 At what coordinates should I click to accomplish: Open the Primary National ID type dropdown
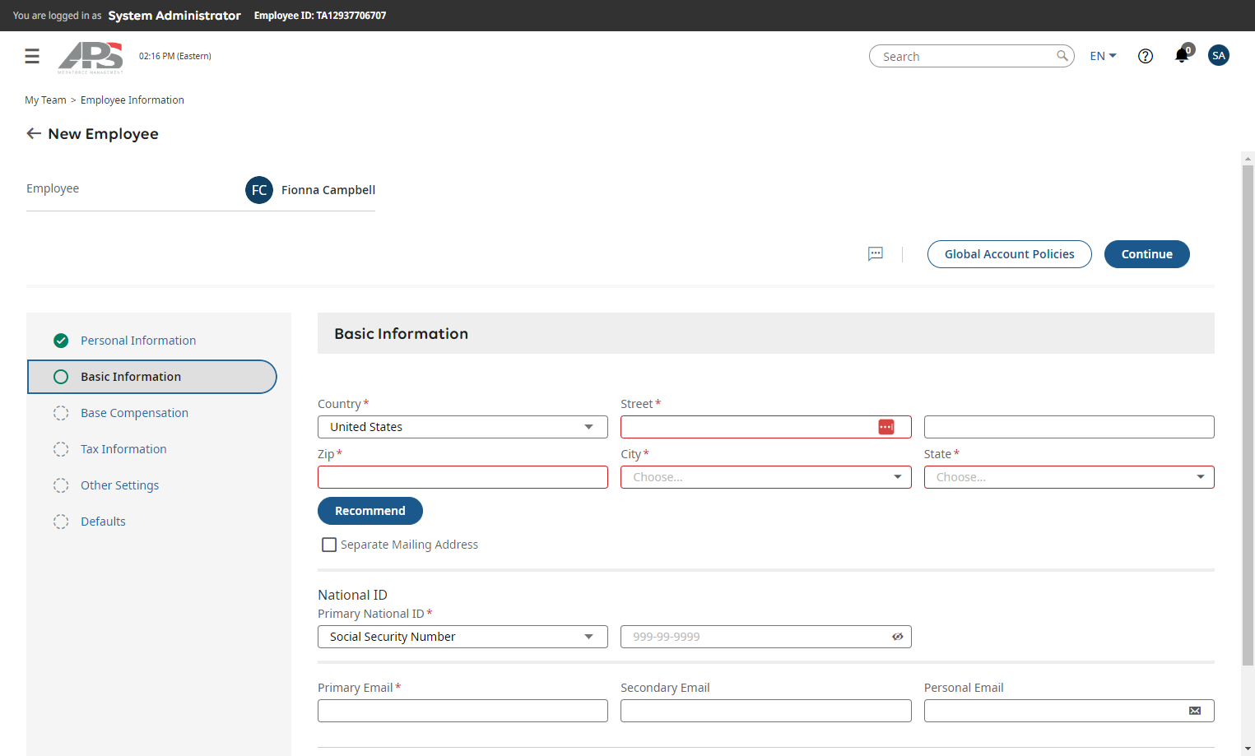click(462, 637)
